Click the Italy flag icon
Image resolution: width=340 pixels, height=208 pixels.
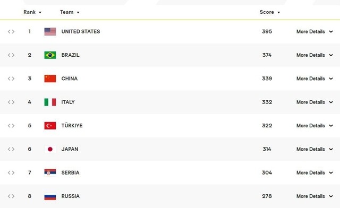50,102
